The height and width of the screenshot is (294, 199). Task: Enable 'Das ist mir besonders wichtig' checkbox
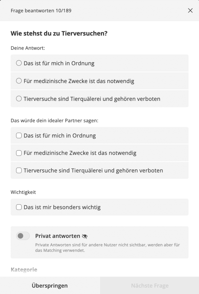pos(19,207)
